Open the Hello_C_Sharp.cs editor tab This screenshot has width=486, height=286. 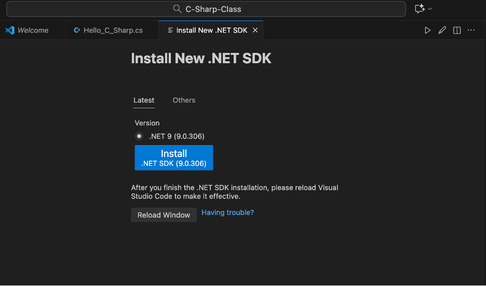[x=112, y=30]
